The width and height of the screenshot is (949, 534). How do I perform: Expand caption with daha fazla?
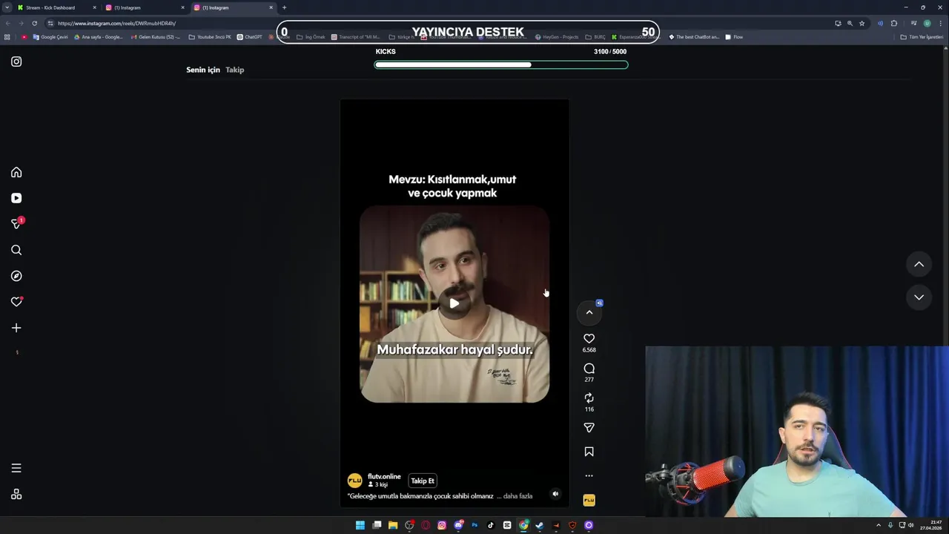pos(518,496)
